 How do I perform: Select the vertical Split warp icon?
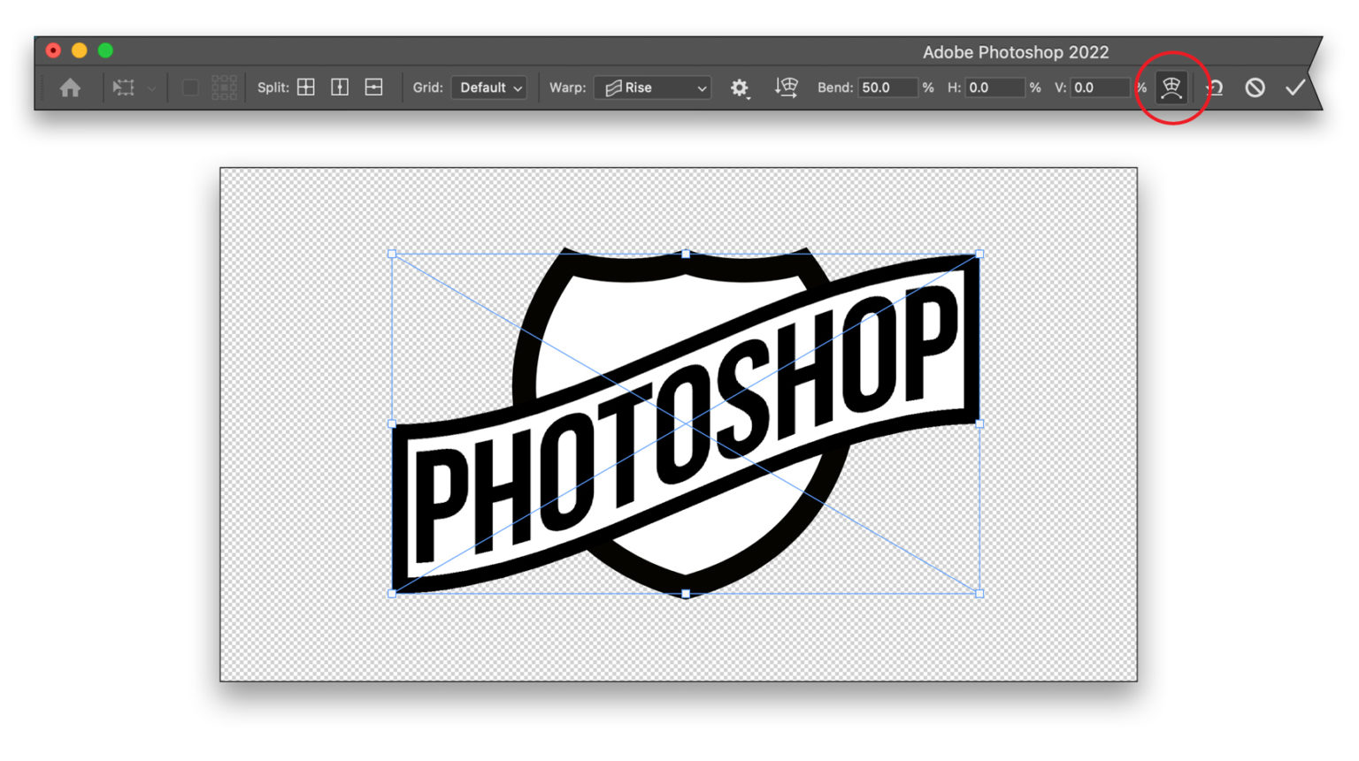[340, 88]
